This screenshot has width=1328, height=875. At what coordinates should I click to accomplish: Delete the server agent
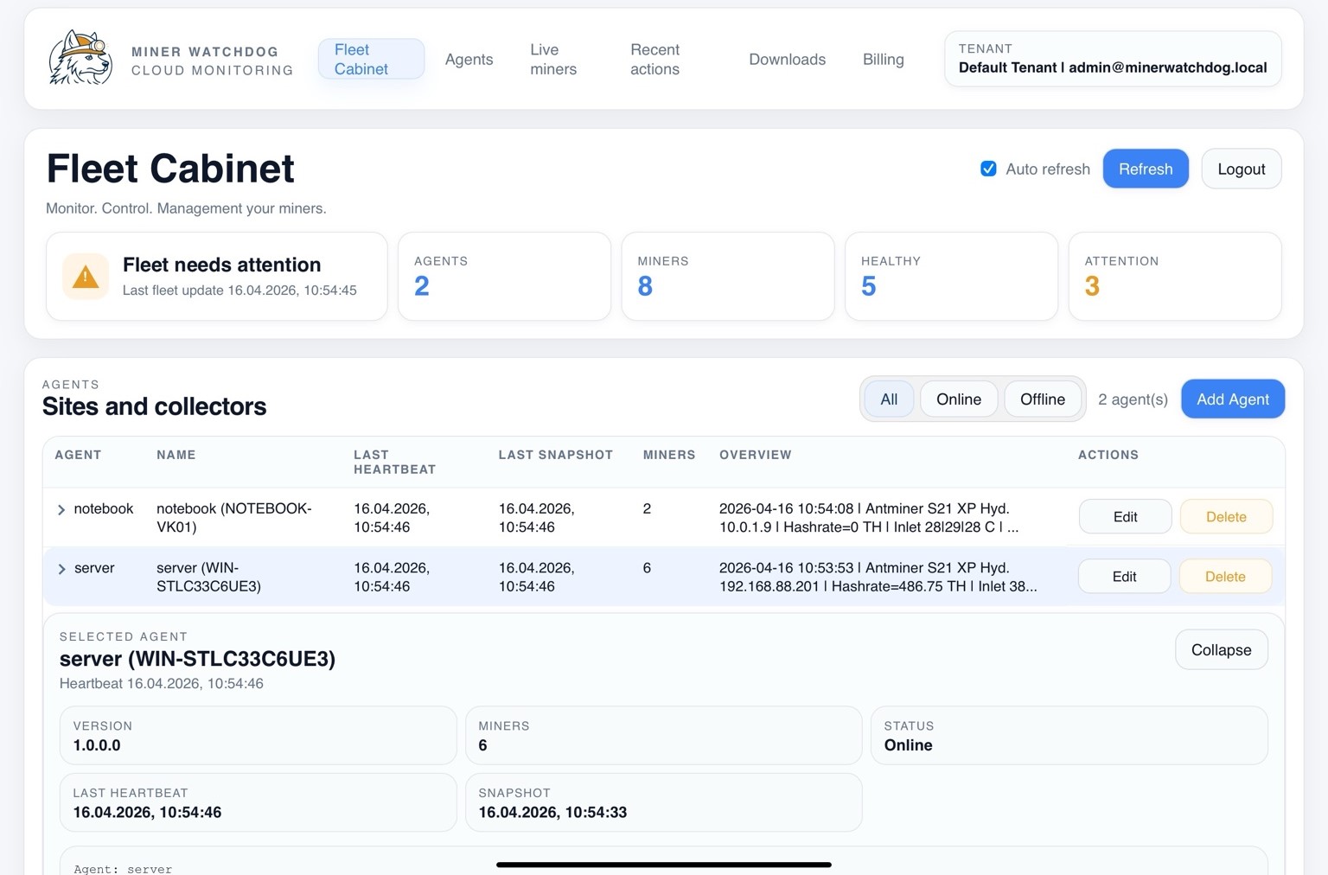pos(1224,576)
